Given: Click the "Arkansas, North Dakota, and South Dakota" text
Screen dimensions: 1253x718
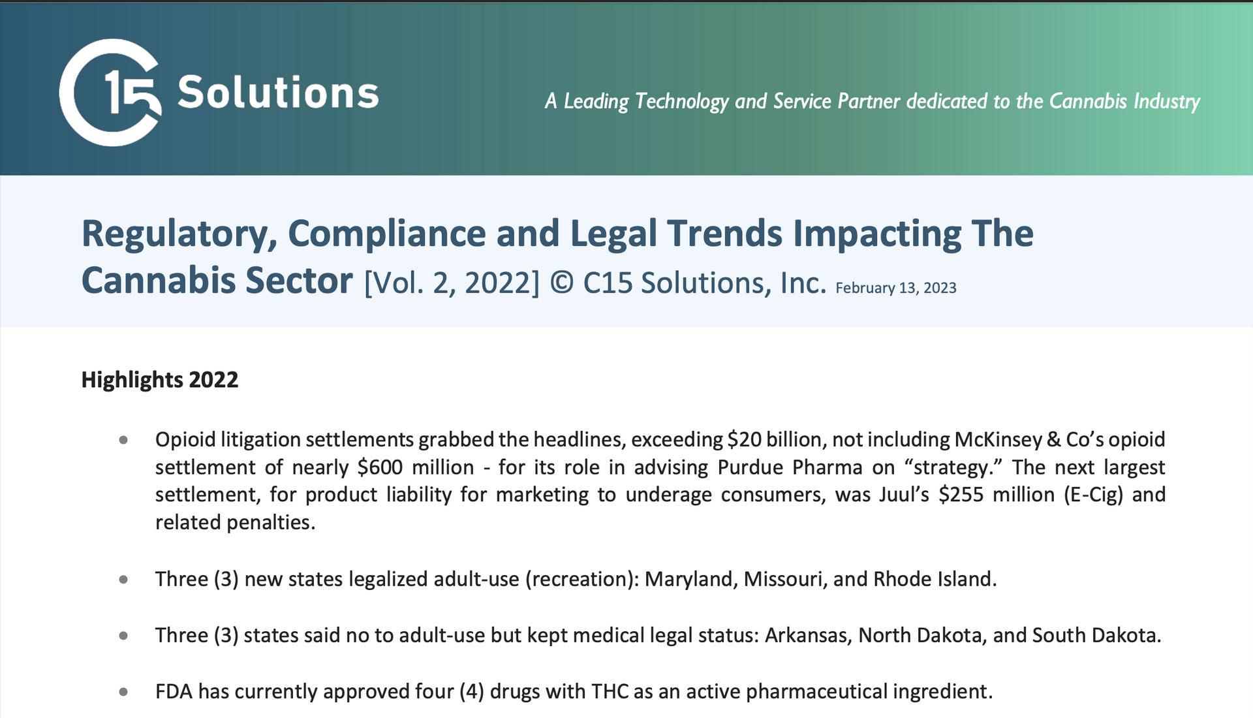Looking at the screenshot, I should (962, 635).
